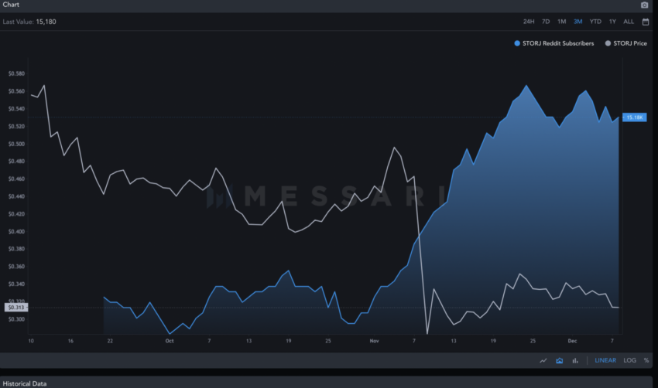
Task: Select the 24H time range
Action: click(529, 22)
